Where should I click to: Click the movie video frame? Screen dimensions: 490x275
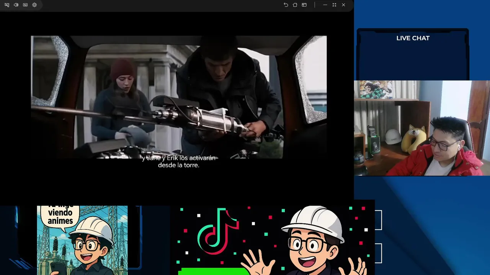179,97
